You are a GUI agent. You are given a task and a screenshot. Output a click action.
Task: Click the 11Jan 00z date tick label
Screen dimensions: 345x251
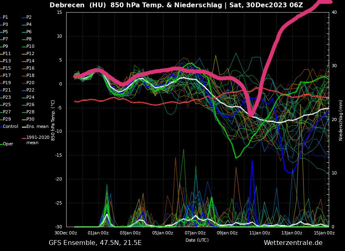[260, 233]
